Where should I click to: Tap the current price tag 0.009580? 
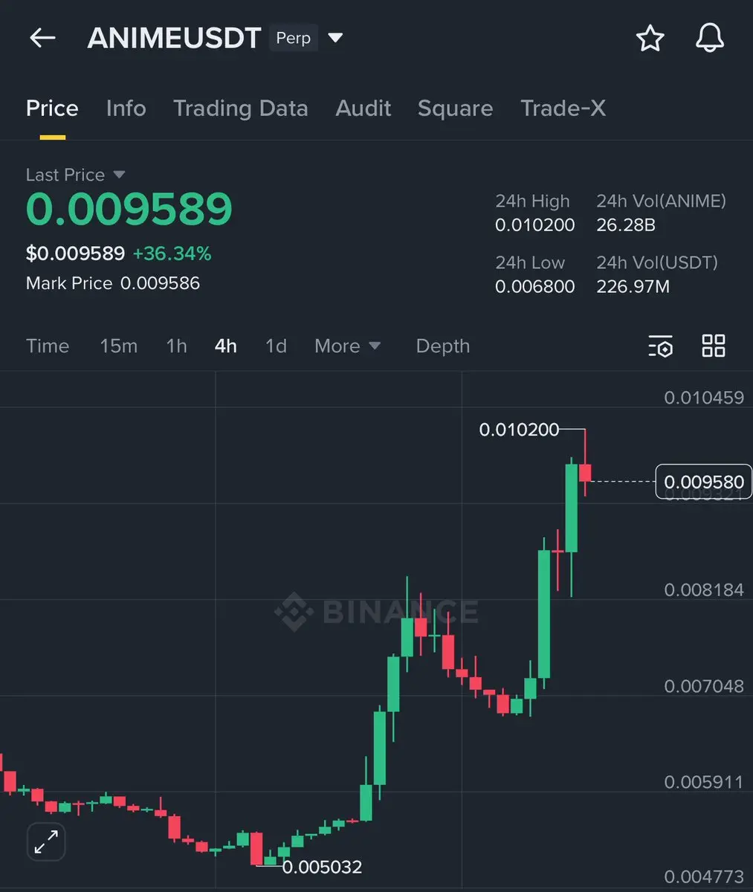click(x=704, y=482)
